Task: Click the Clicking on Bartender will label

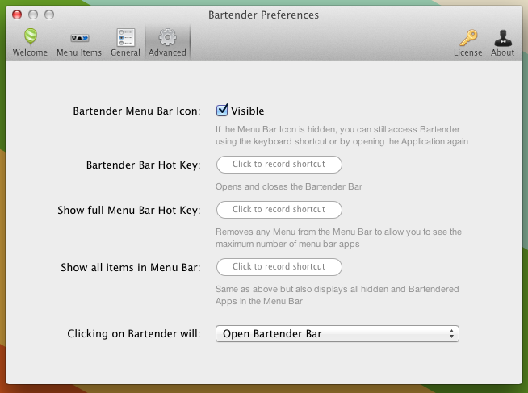Action: click(134, 333)
